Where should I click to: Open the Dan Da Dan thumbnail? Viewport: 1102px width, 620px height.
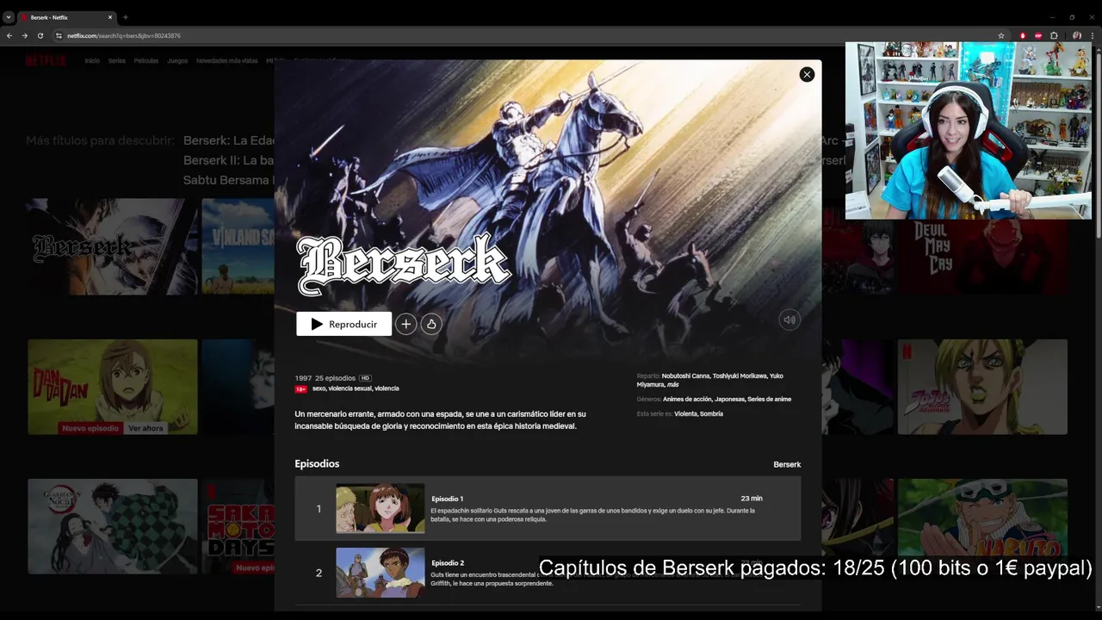point(113,387)
